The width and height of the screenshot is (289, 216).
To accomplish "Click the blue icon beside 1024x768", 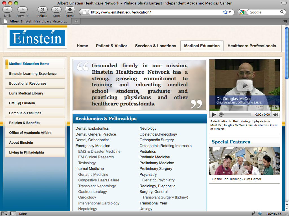I will point(260,213).
